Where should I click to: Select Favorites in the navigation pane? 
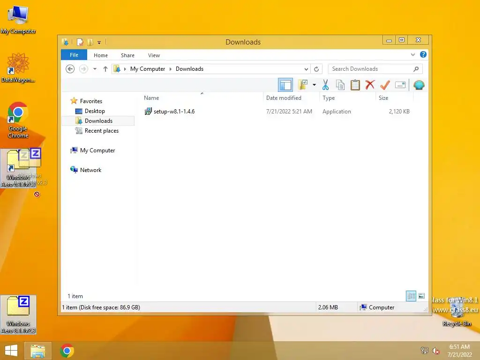[91, 101]
